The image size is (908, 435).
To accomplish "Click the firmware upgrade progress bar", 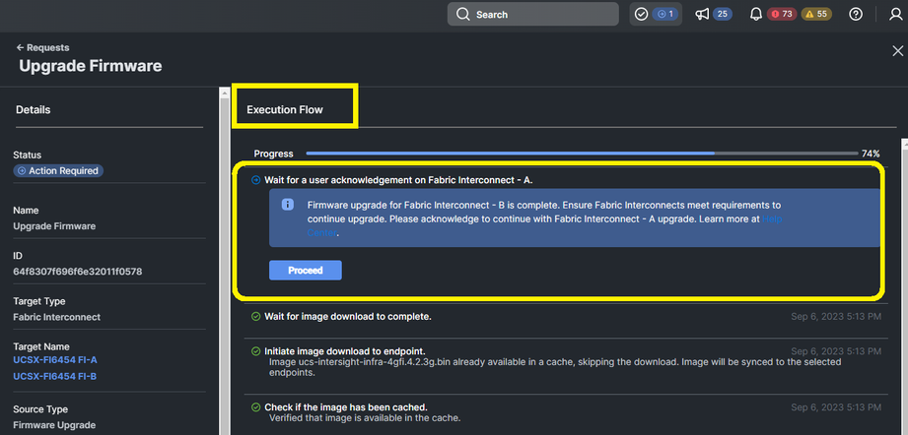I will click(x=582, y=154).
